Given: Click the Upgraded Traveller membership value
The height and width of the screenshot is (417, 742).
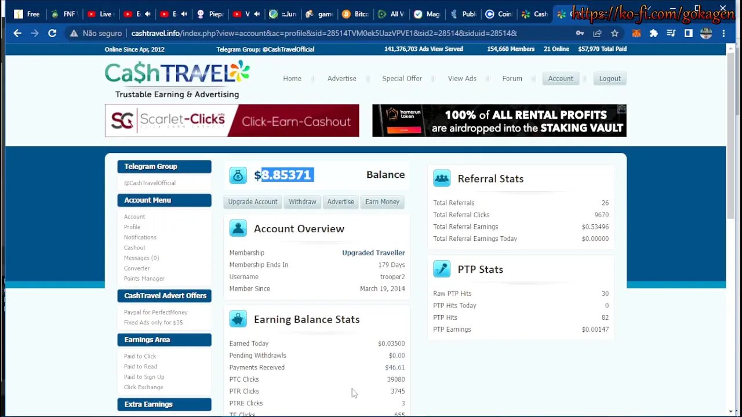Looking at the screenshot, I should click(373, 253).
